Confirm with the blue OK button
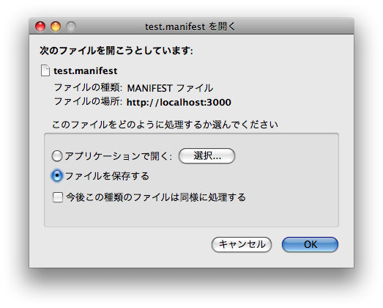The image size is (383, 308). coord(310,244)
